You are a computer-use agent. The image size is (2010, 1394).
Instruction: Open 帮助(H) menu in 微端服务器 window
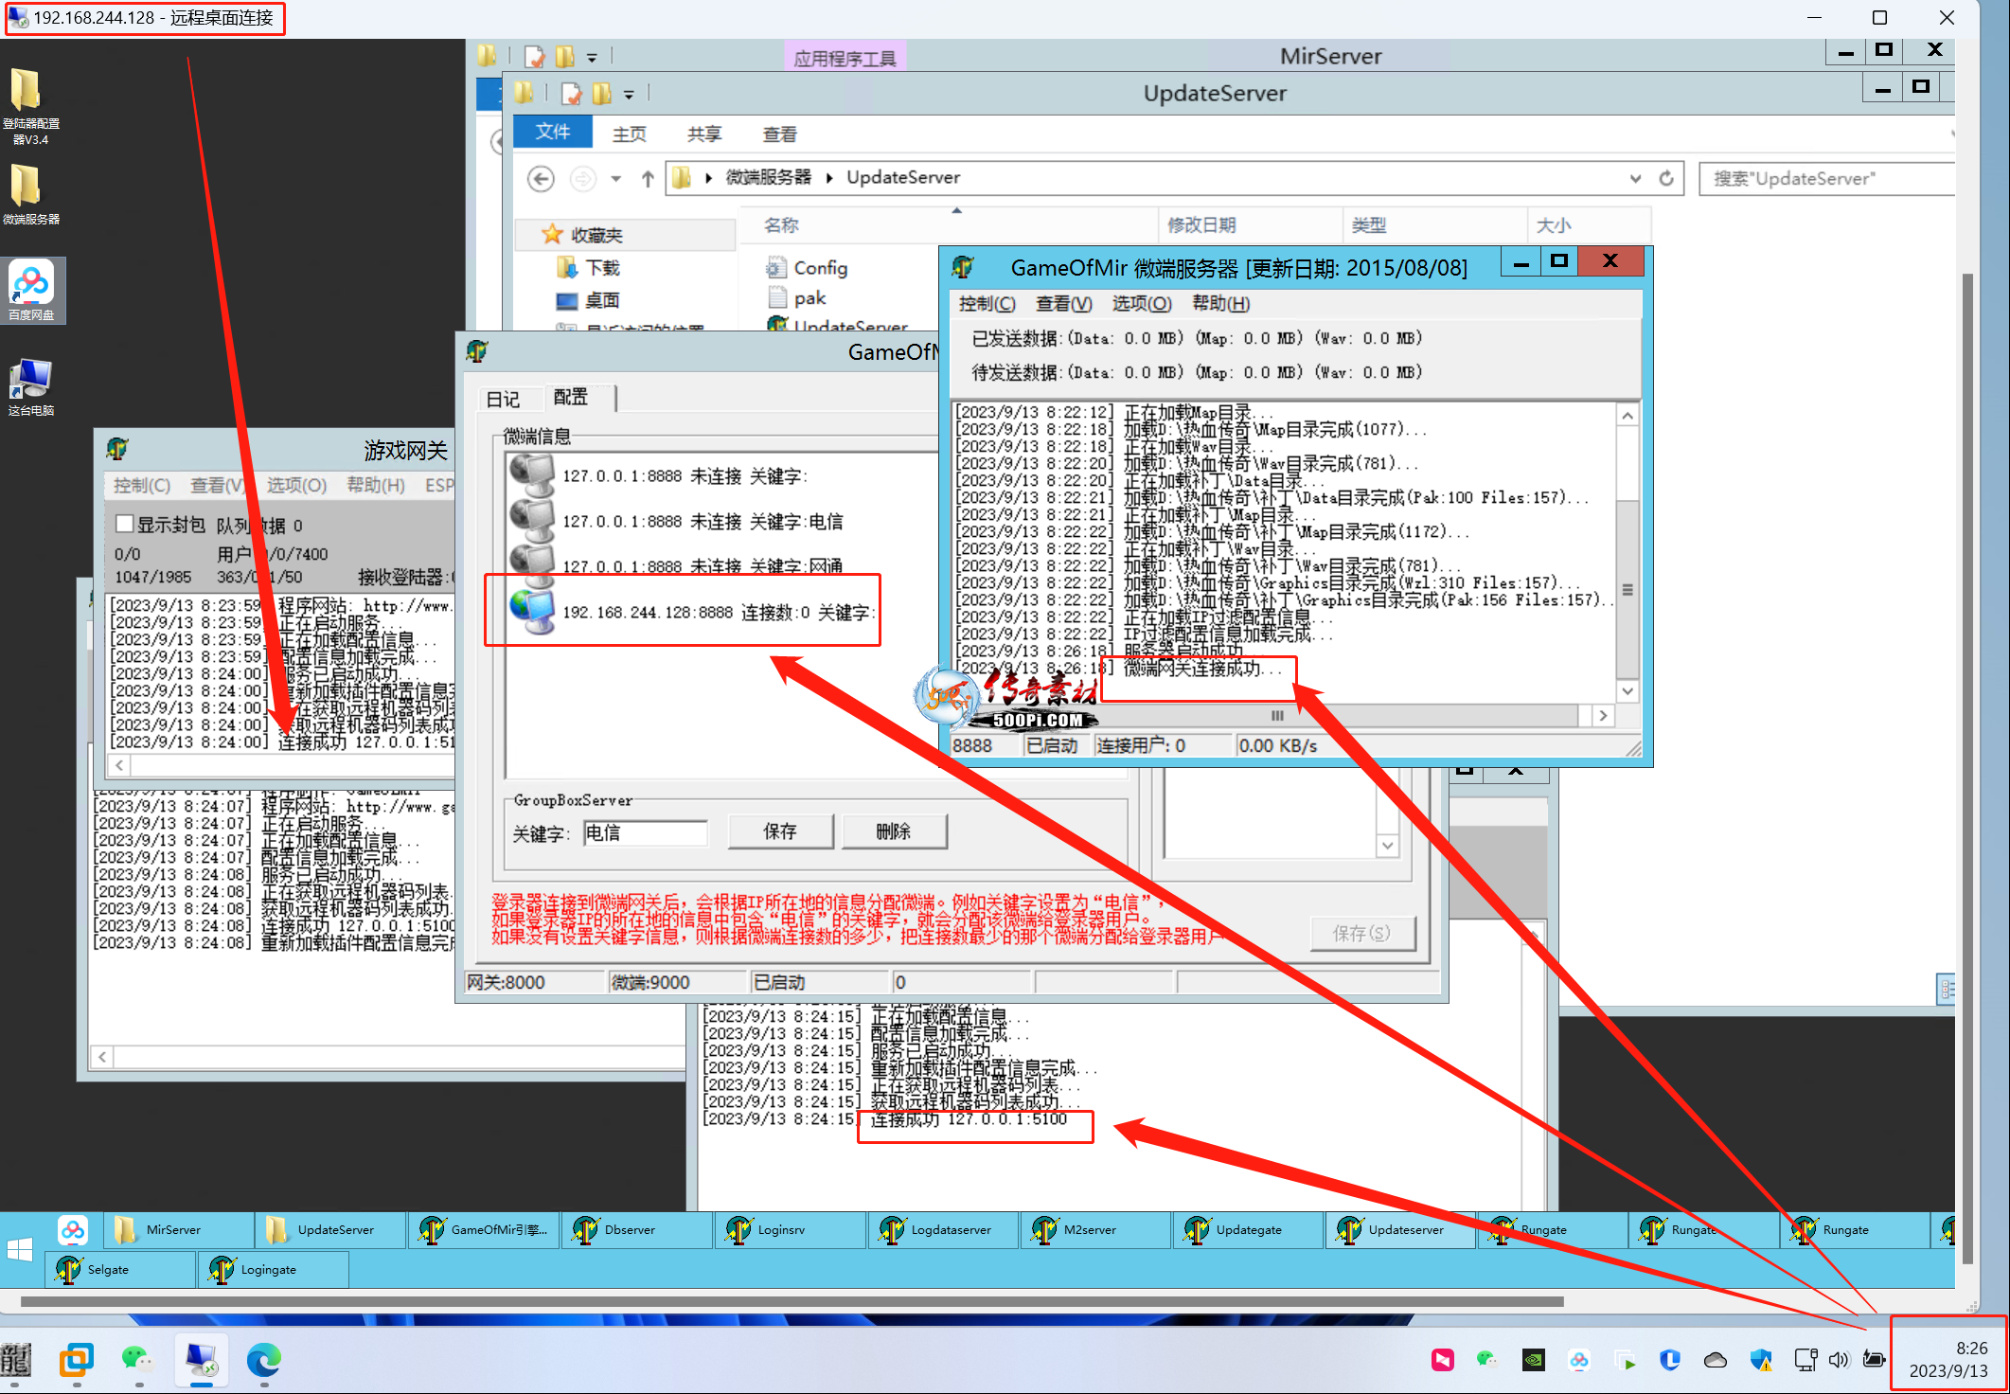[x=1220, y=304]
